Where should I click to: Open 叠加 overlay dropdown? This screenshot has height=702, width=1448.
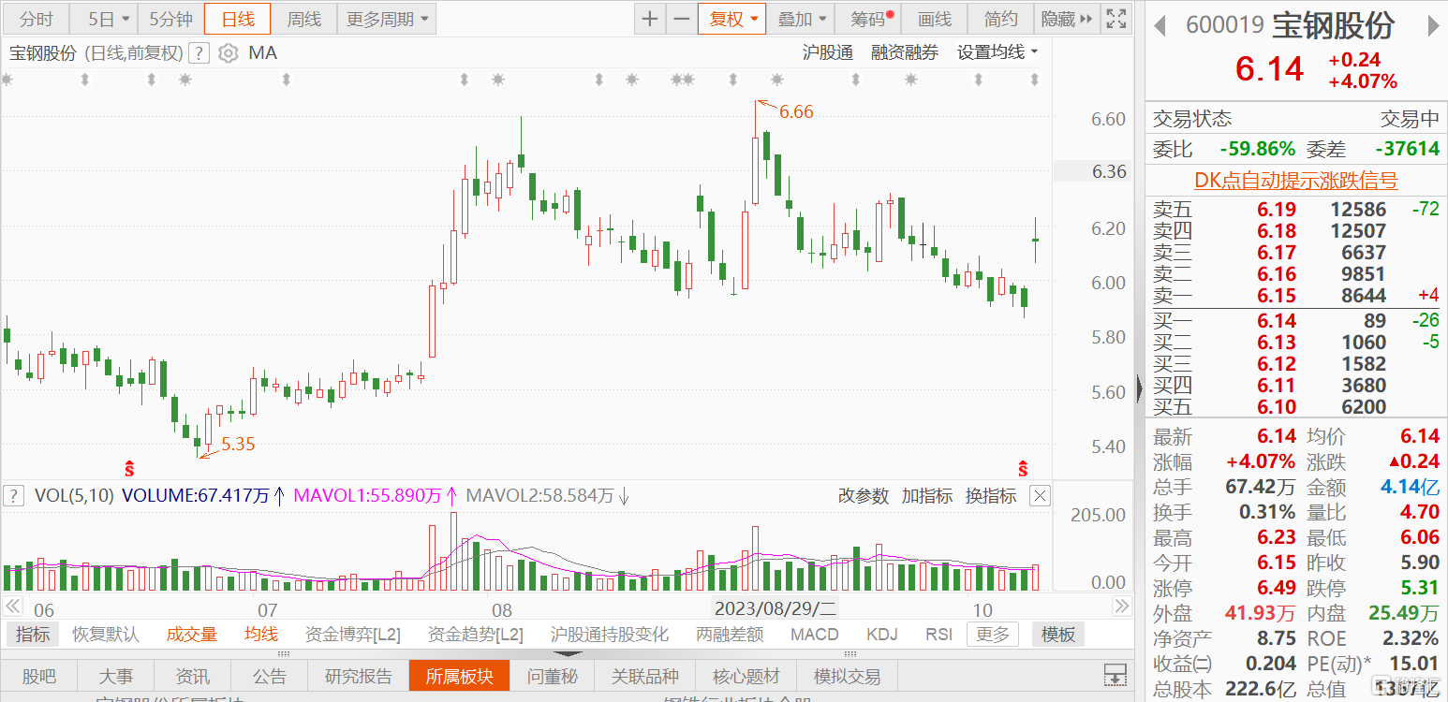pyautogui.click(x=802, y=19)
